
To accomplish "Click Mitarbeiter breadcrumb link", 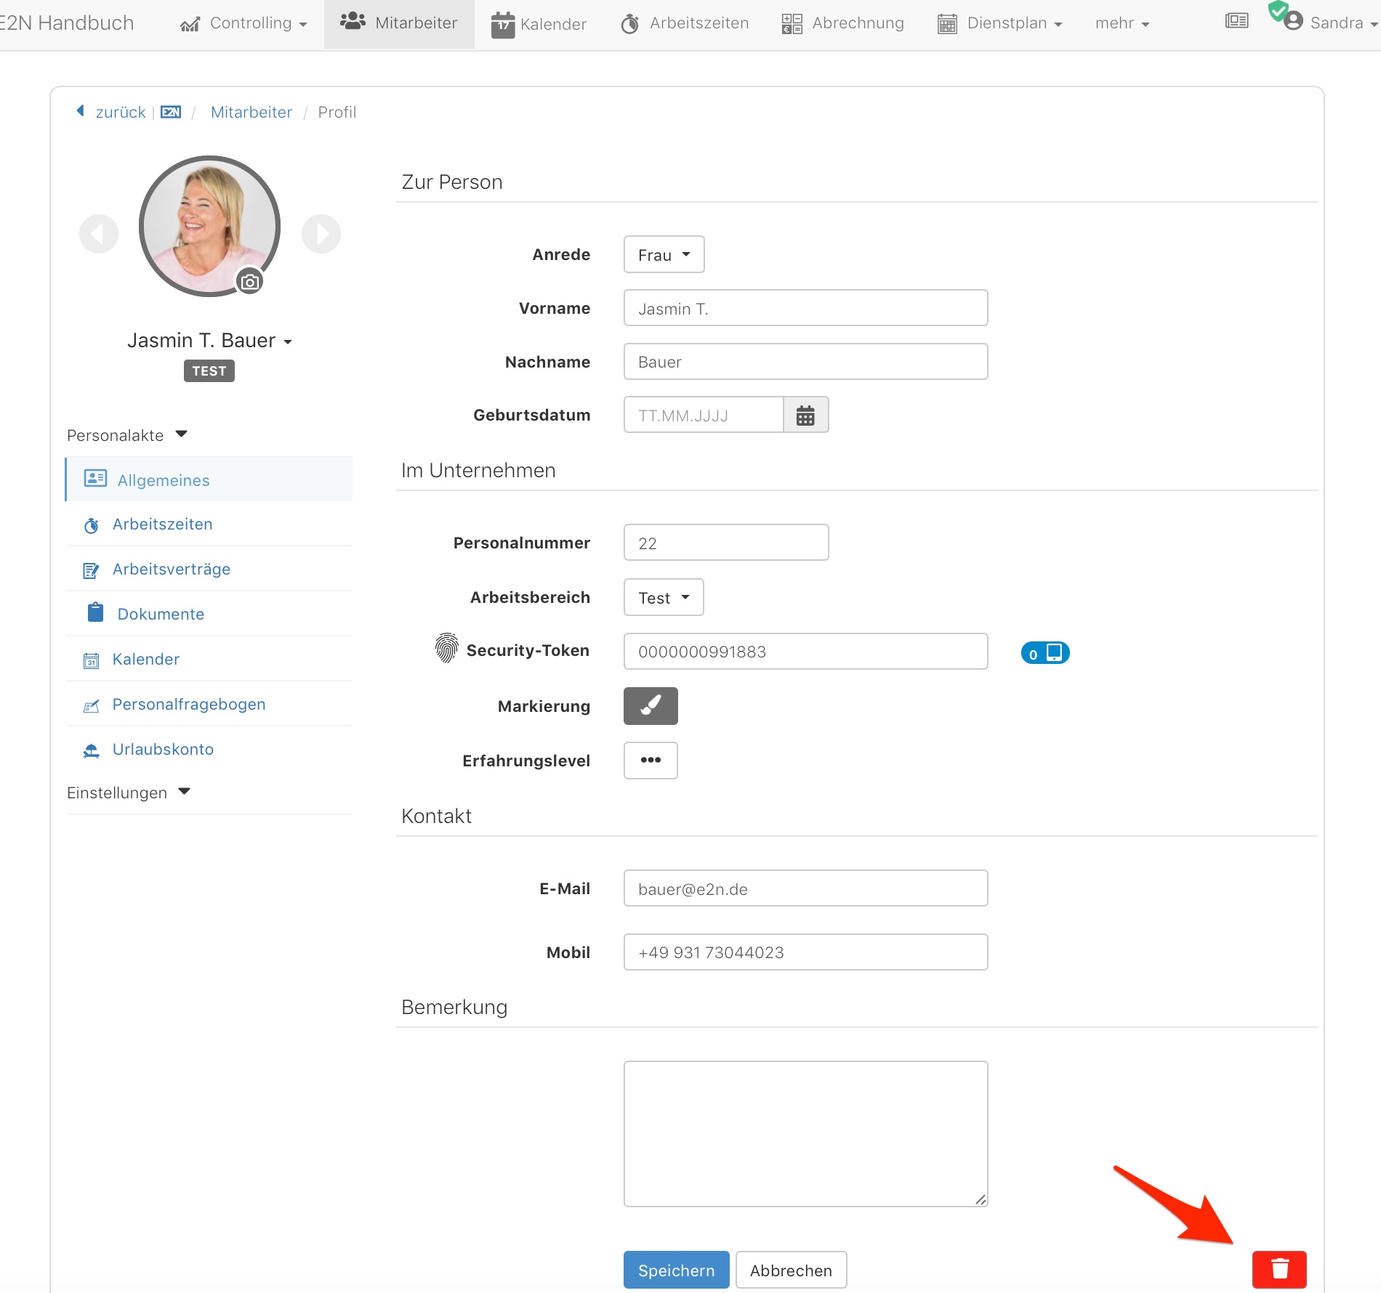I will pos(251,112).
